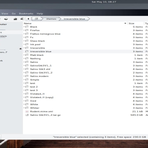Viewport: 148px width, 148px height.
Task: Click the Whiter folder icon
Action: tap(27, 108)
